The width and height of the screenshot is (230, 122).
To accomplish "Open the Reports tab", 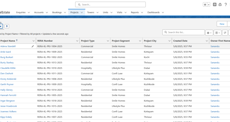I will coord(135,12).
